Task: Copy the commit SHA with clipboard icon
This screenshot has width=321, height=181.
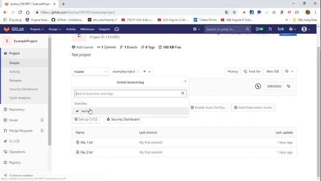Action: 288,86
